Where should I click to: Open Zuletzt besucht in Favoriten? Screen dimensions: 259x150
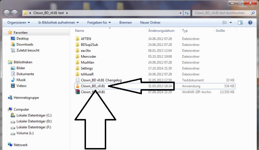tap(28, 50)
